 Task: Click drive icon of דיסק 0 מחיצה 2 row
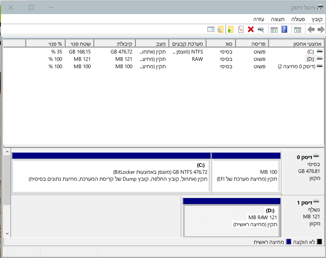click(320, 66)
